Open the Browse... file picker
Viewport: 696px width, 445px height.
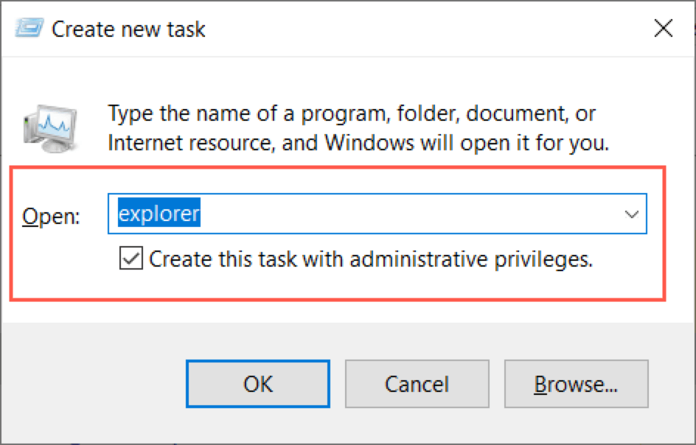pyautogui.click(x=576, y=384)
